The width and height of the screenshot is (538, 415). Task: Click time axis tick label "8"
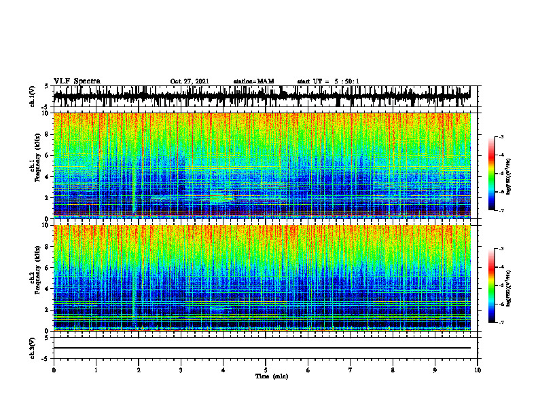[393, 370]
